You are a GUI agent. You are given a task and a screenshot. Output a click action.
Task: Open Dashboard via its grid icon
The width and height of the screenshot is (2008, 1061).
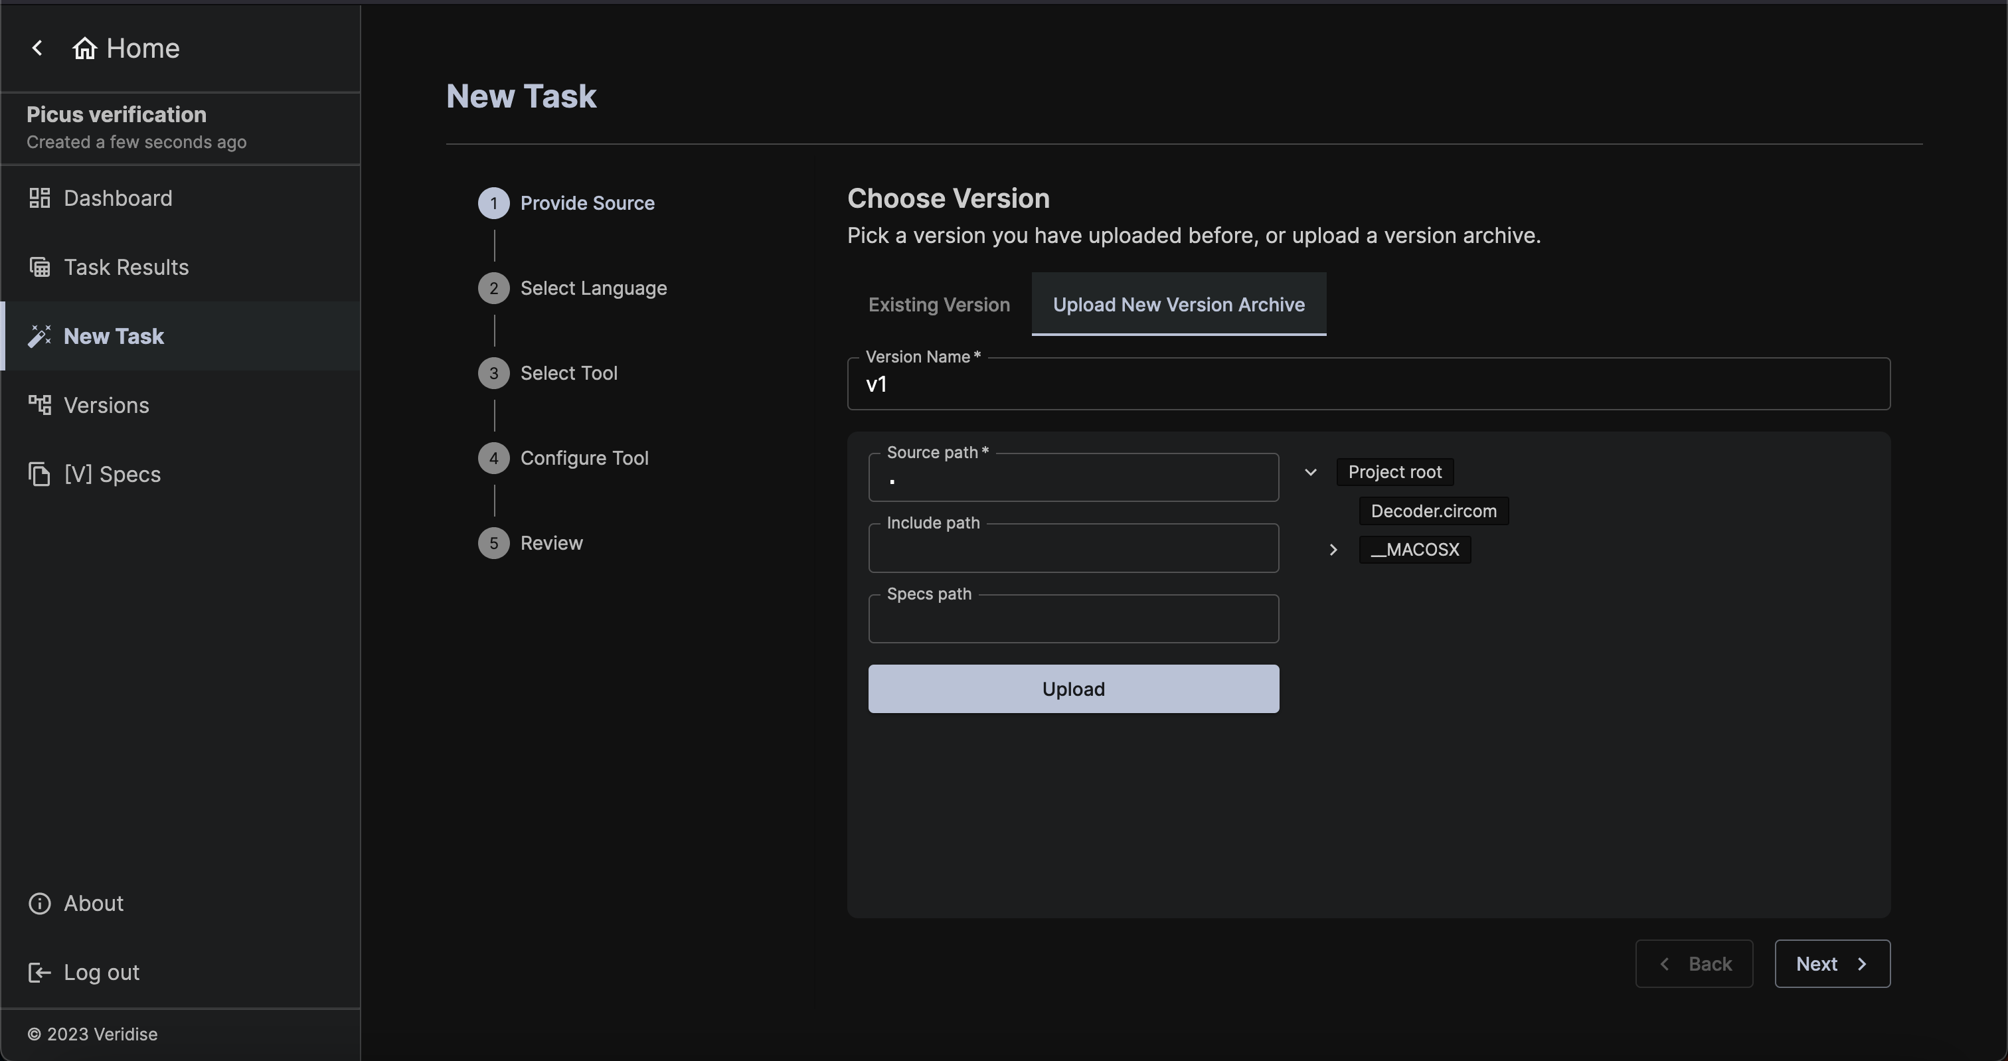click(x=40, y=198)
